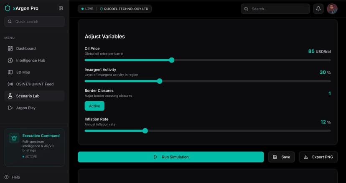Click the Dashboard grid icon

[10, 48]
